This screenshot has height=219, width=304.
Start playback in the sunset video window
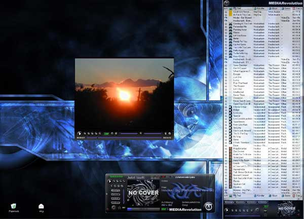(80, 133)
